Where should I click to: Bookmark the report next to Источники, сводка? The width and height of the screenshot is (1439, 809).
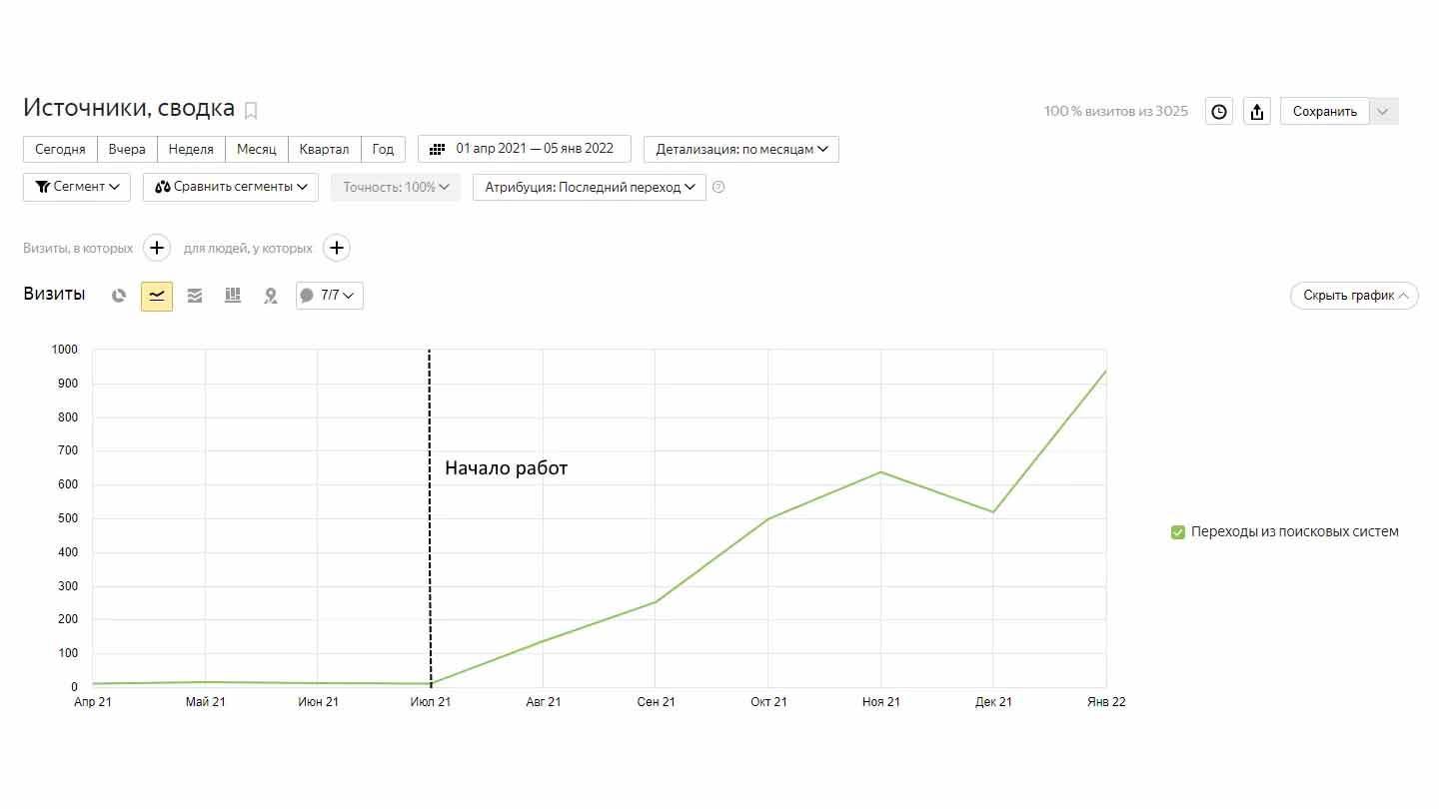pyautogui.click(x=251, y=111)
